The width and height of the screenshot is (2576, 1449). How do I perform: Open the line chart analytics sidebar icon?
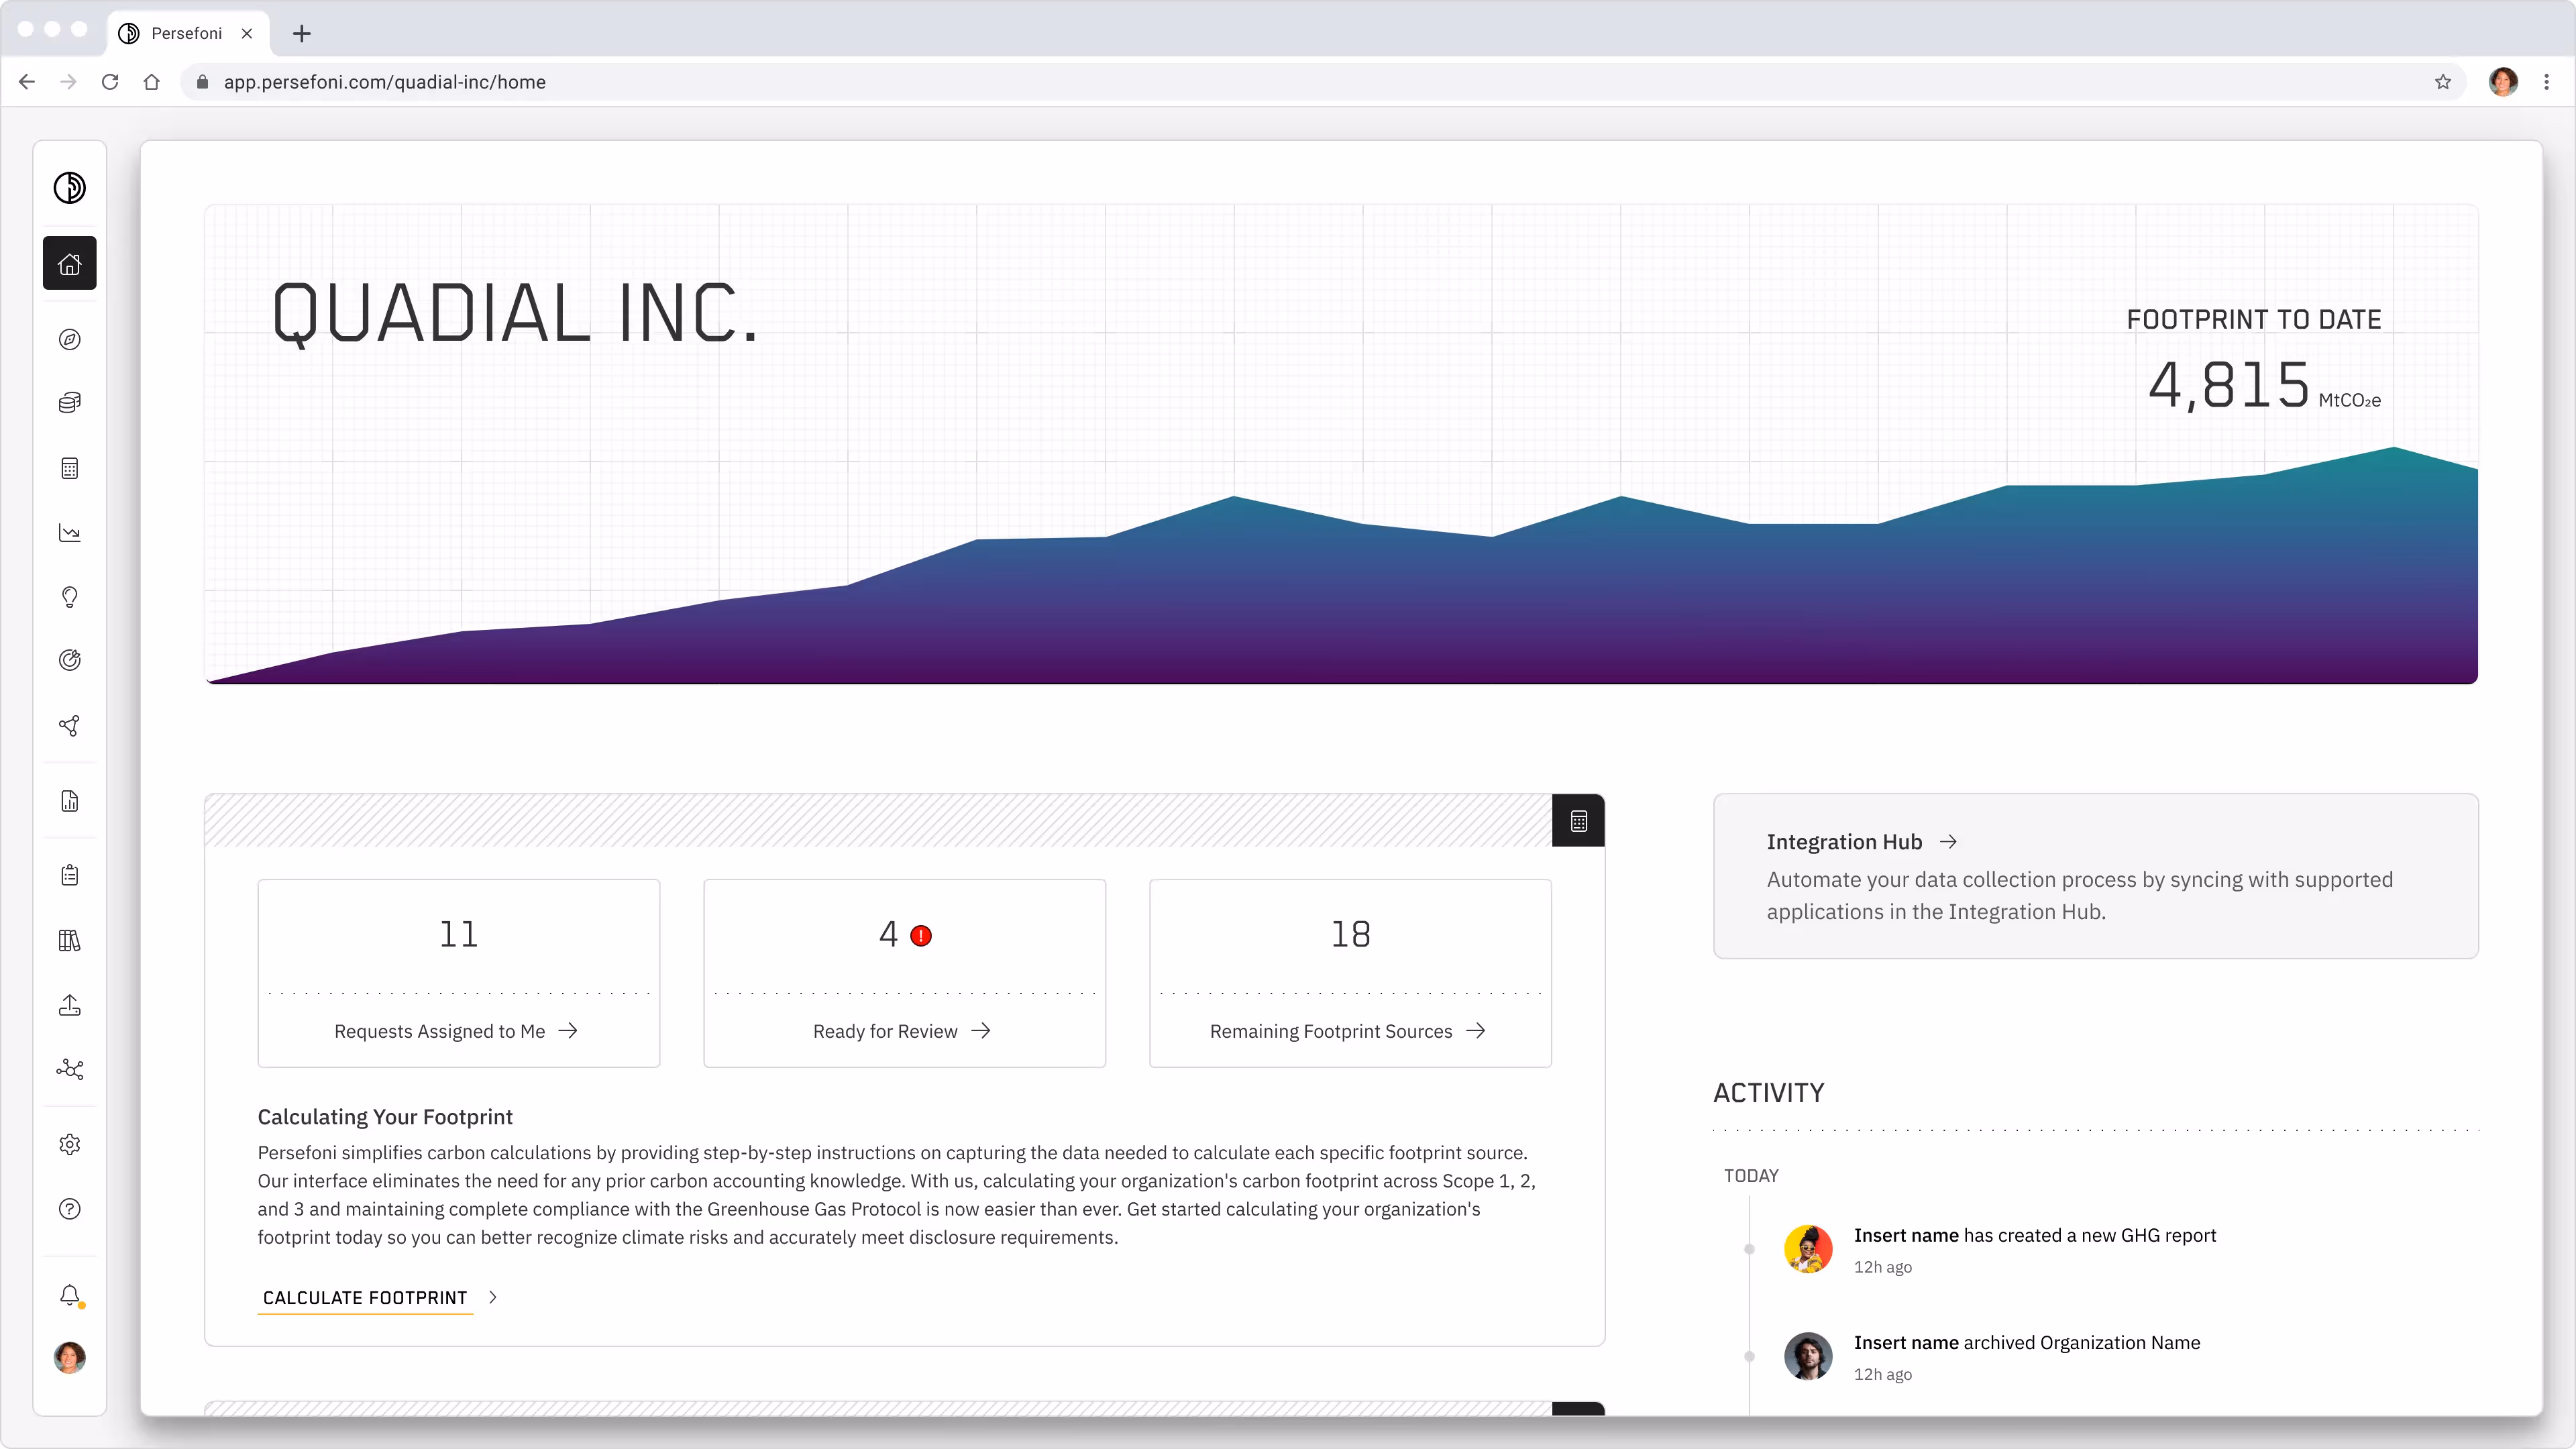[69, 533]
